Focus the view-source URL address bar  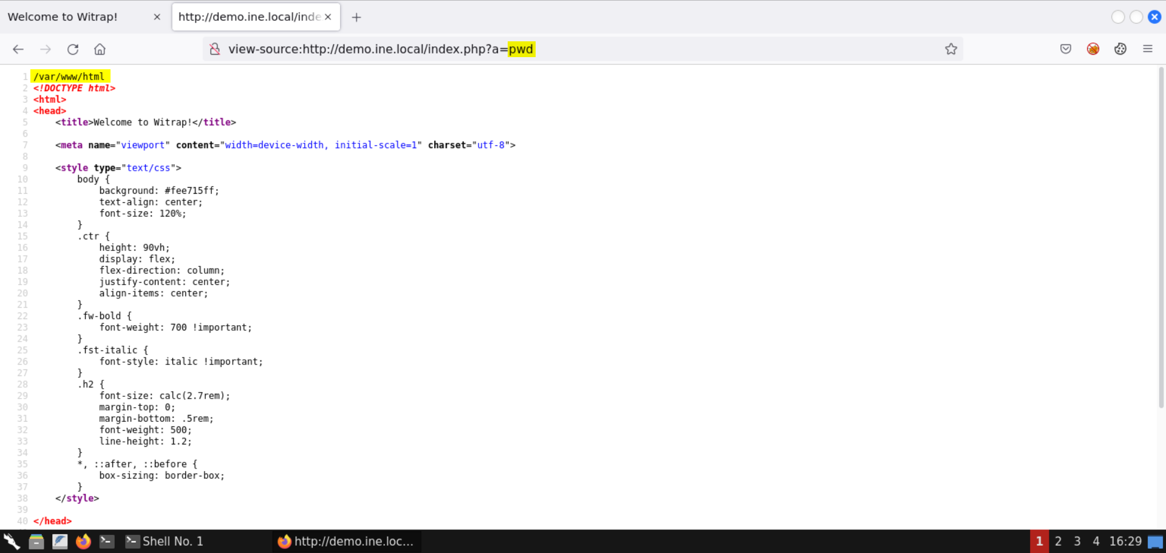[x=583, y=49]
